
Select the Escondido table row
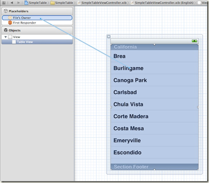(x=155, y=152)
